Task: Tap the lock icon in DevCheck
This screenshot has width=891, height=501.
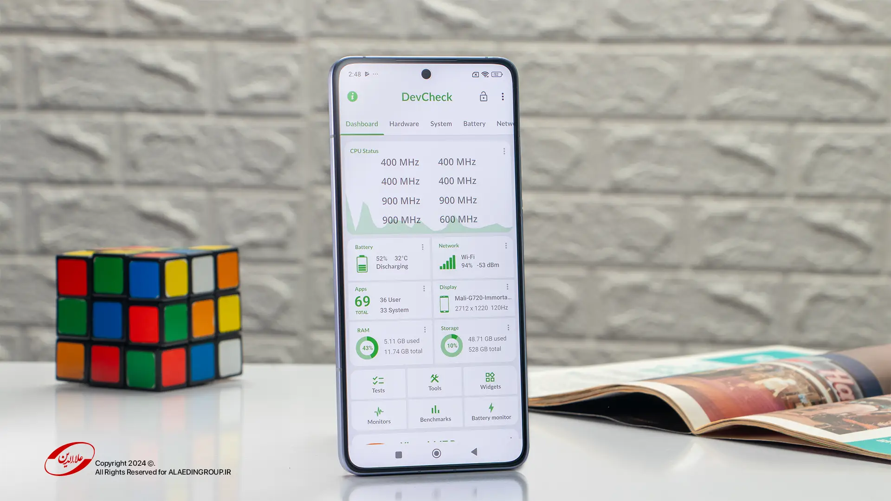Action: (x=484, y=96)
